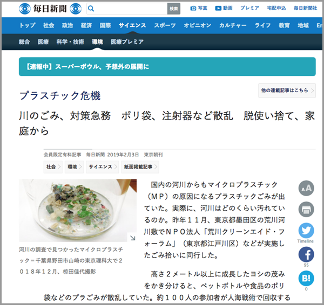The height and width of the screenshot is (305, 324).
Task: Click the magnifier icon in search box
Action: (x=91, y=9)
